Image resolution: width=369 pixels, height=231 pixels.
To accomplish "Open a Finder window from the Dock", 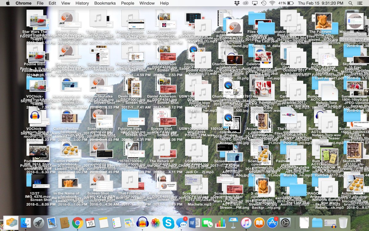I will pos(26,223).
